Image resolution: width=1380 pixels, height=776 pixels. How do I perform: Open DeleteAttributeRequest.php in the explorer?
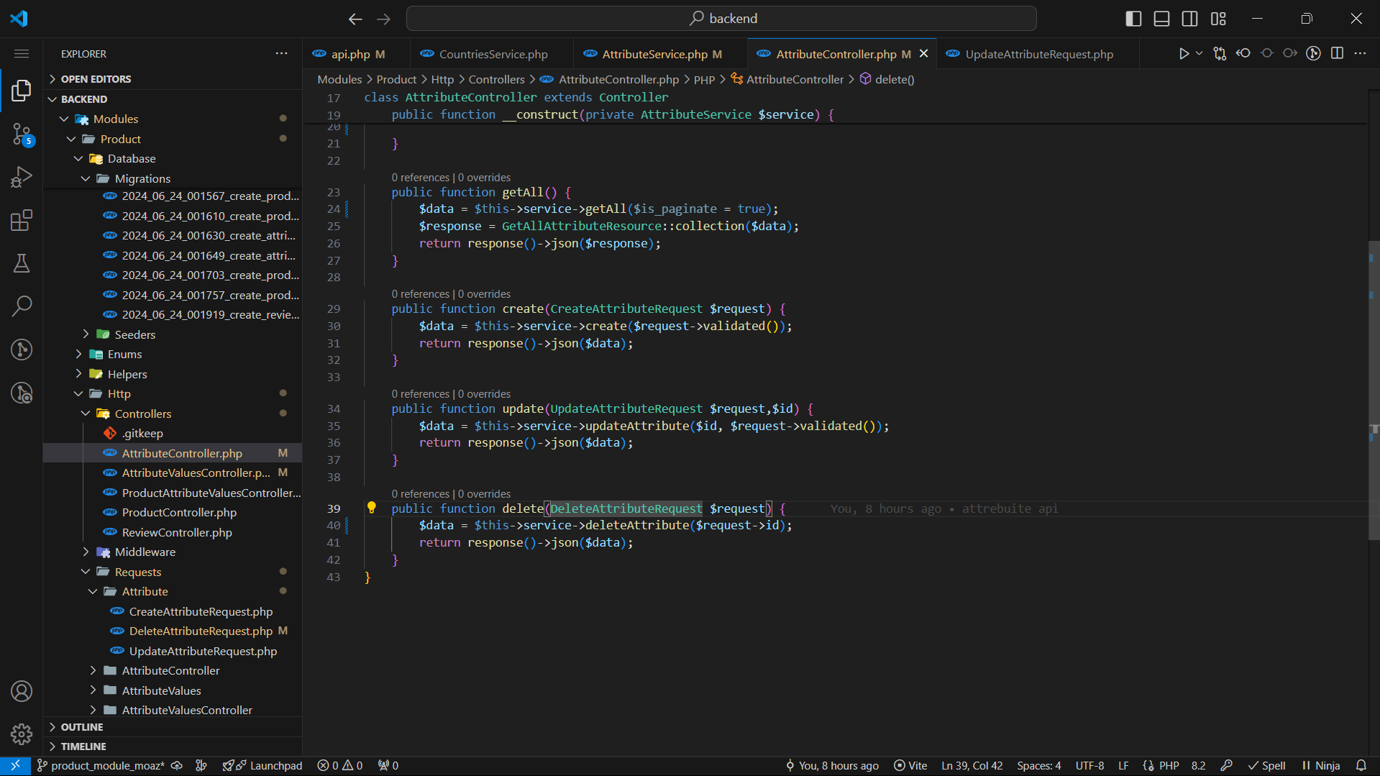click(201, 631)
